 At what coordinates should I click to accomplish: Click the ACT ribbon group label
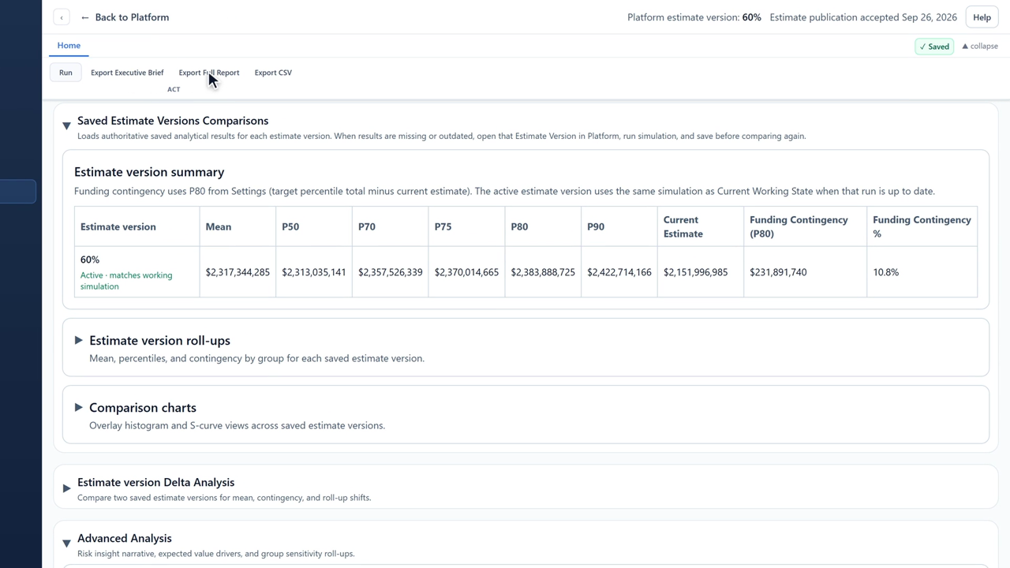174,89
